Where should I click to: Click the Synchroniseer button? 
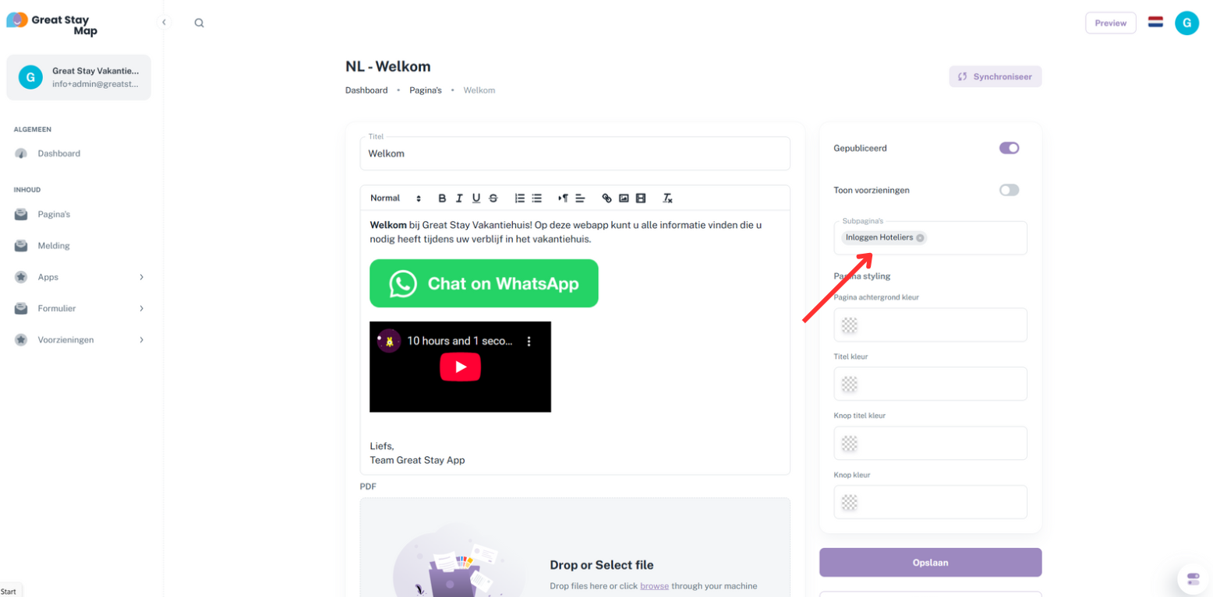[x=995, y=76]
